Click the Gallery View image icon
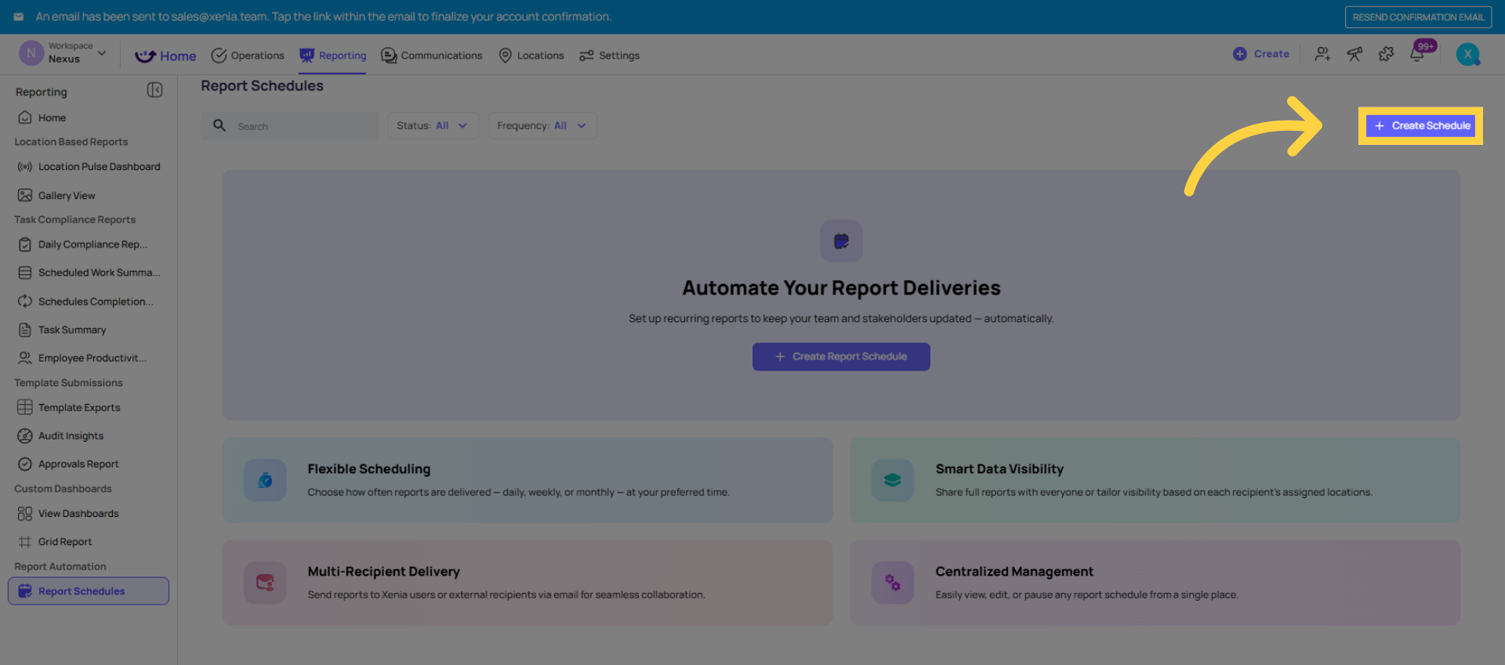Viewport: 1505px width, 665px height. pyautogui.click(x=25, y=195)
